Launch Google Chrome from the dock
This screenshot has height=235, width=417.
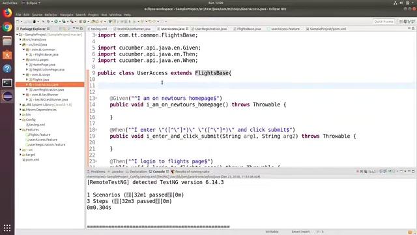pyautogui.click(x=7, y=27)
